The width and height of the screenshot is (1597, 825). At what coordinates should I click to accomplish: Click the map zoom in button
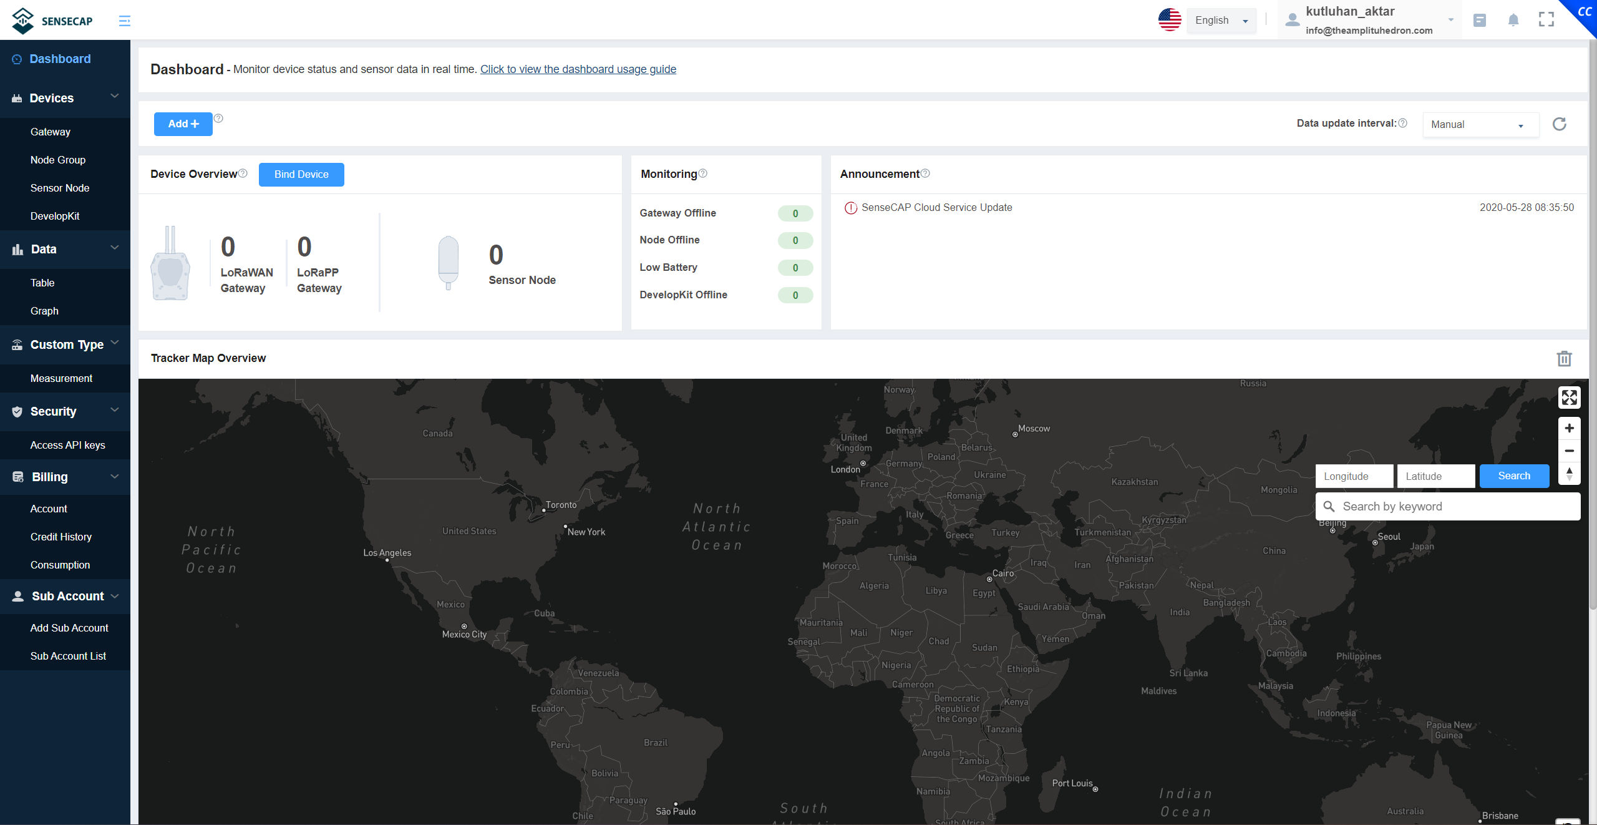click(1568, 427)
